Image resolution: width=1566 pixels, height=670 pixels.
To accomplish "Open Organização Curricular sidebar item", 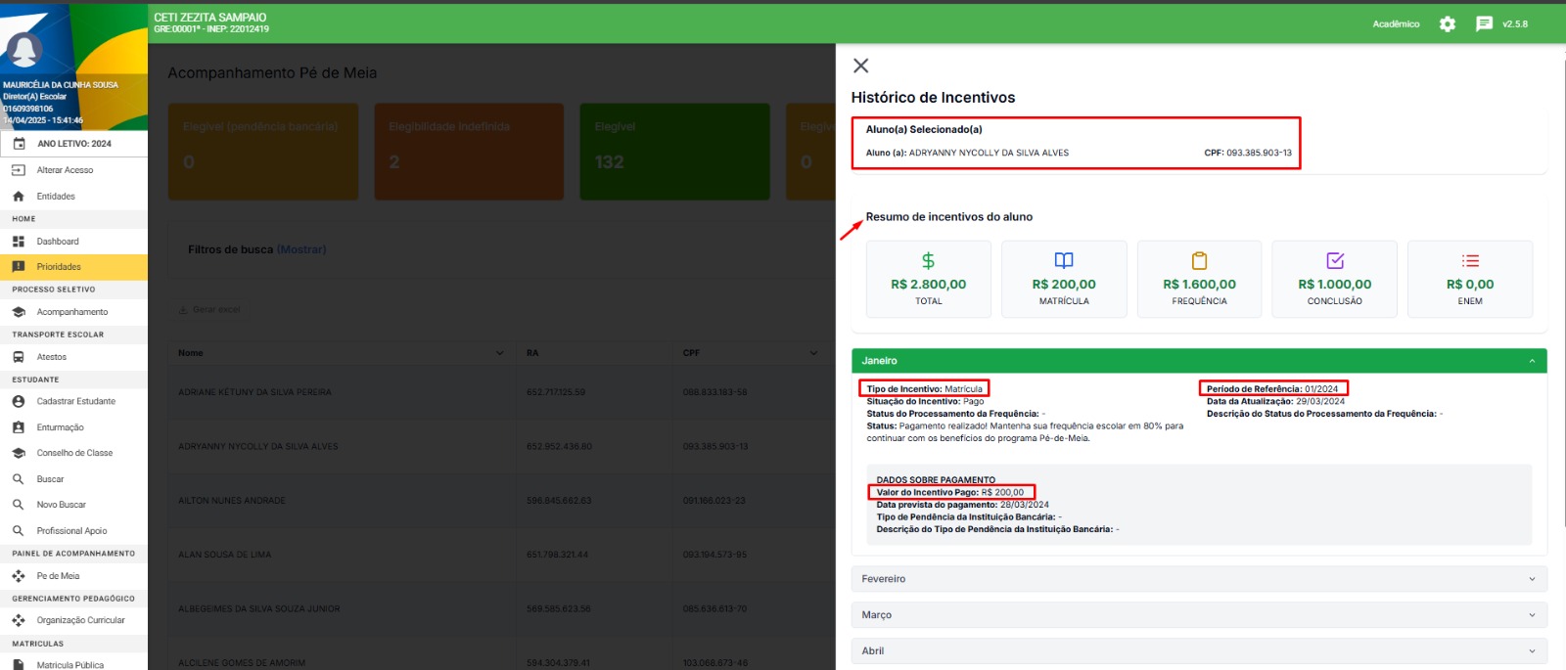I will [80, 620].
